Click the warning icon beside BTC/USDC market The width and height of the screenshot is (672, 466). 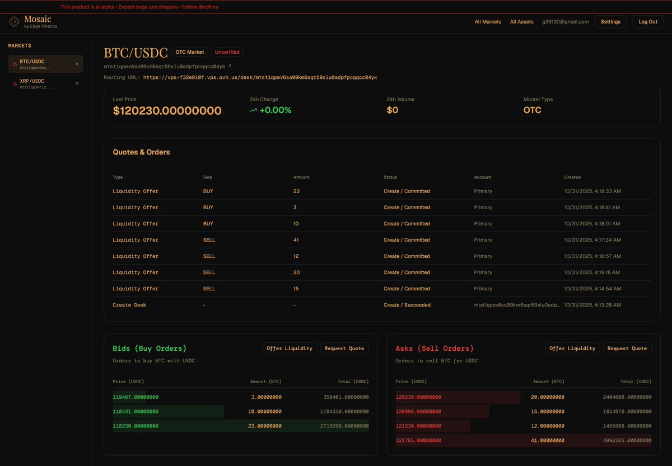pos(15,64)
